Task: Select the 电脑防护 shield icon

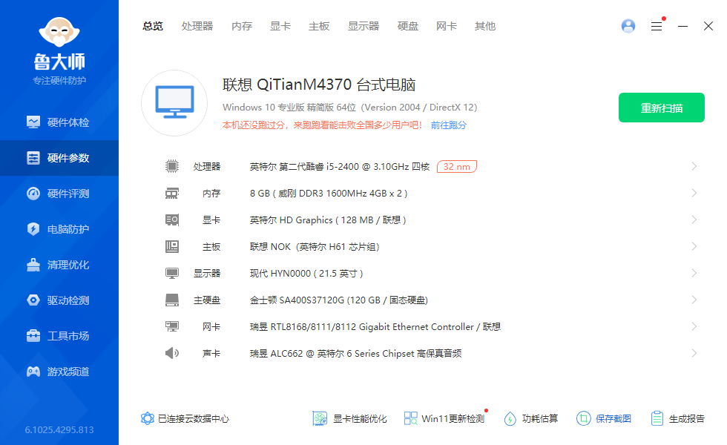Action: click(33, 229)
